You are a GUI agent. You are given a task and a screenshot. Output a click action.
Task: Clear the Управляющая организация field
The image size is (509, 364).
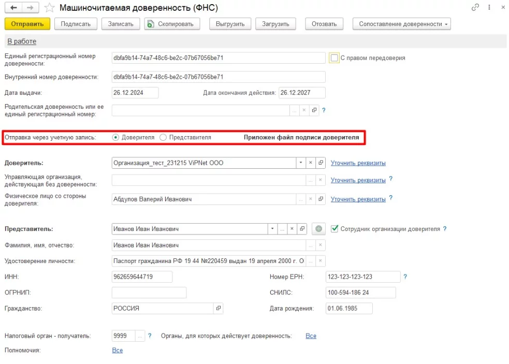[321, 180]
